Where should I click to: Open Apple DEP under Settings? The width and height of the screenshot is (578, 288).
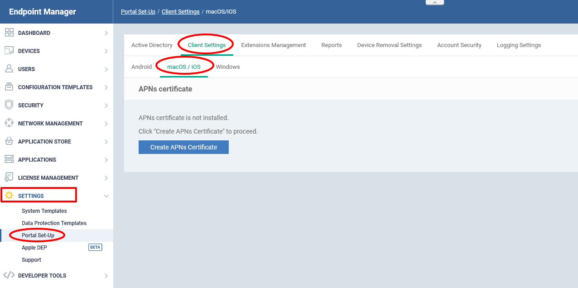[x=34, y=248]
